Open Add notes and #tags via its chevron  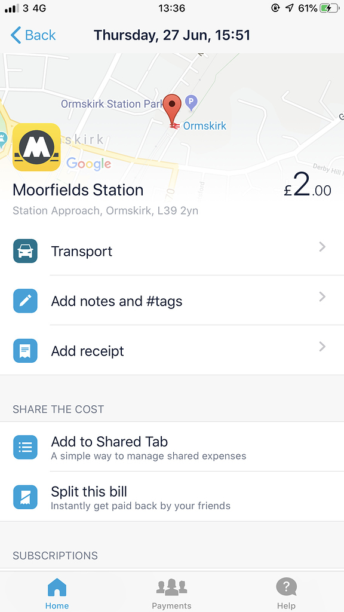point(322,296)
